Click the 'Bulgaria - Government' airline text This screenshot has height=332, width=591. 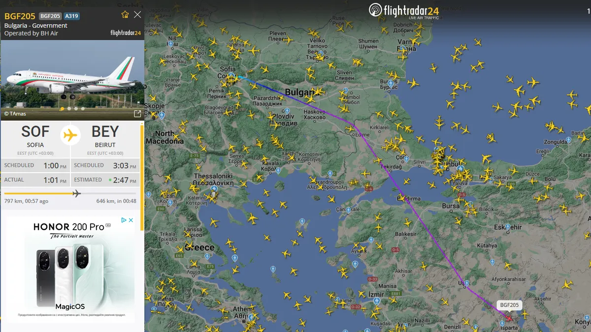(x=36, y=26)
